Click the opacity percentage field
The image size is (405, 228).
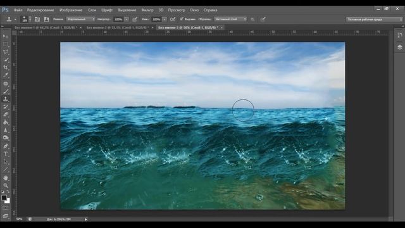(x=118, y=19)
